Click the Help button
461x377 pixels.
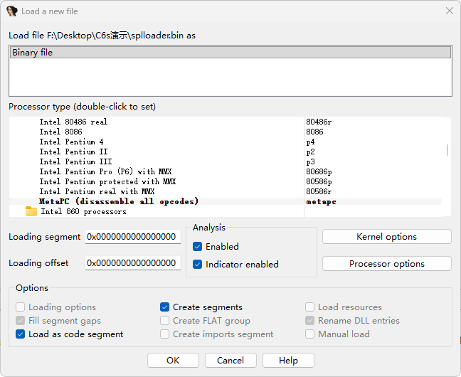point(288,361)
